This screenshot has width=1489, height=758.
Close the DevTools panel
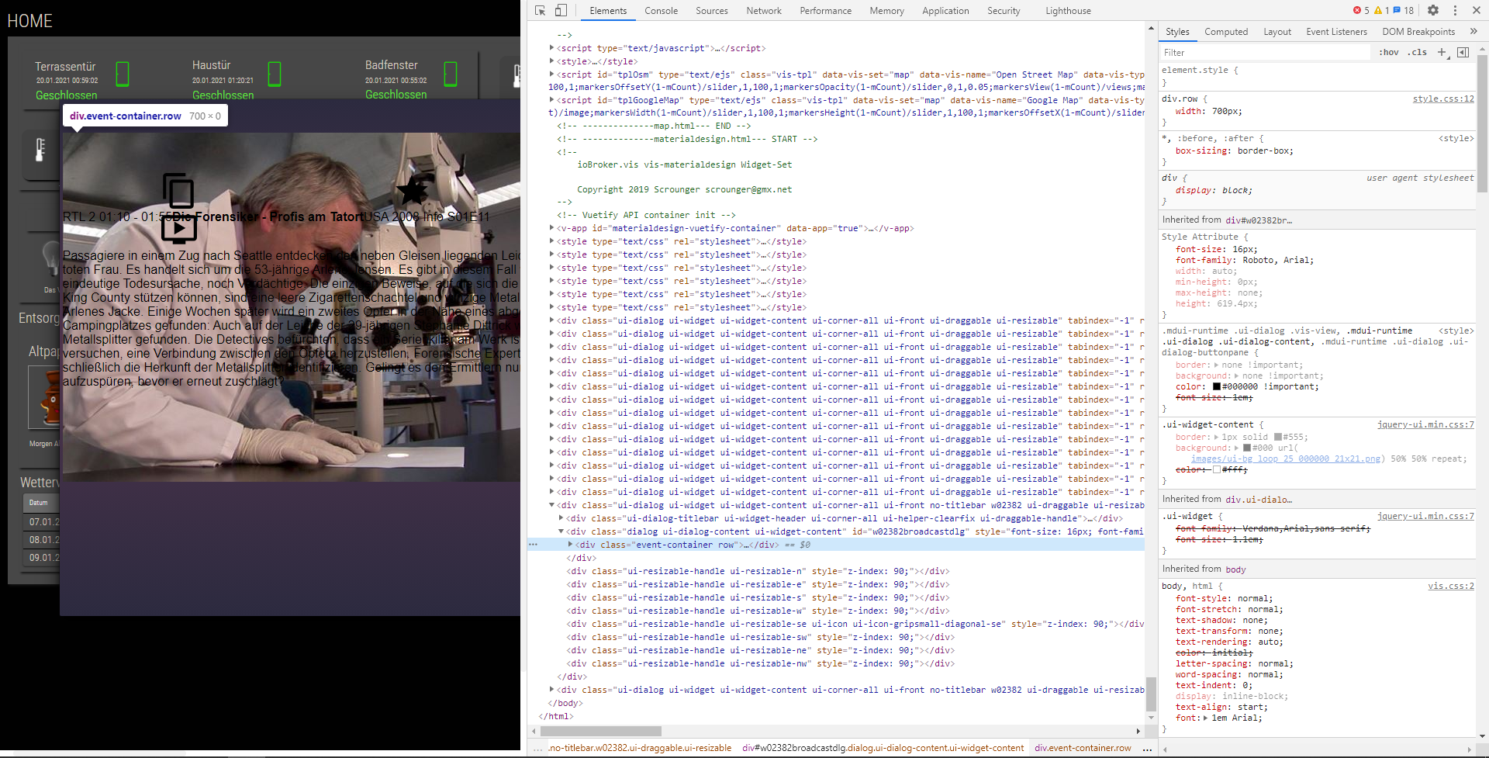(1477, 10)
